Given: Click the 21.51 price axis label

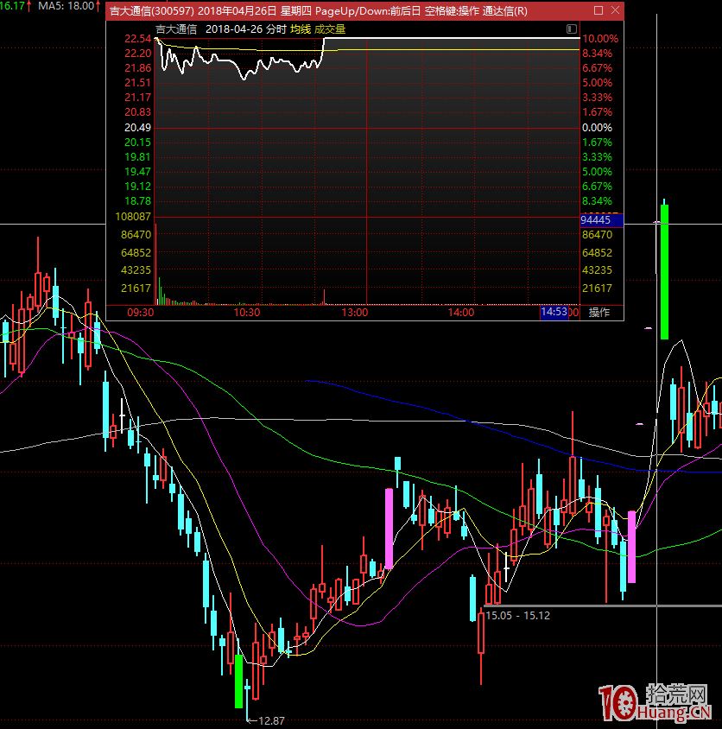Looking at the screenshot, I should pos(137,83).
